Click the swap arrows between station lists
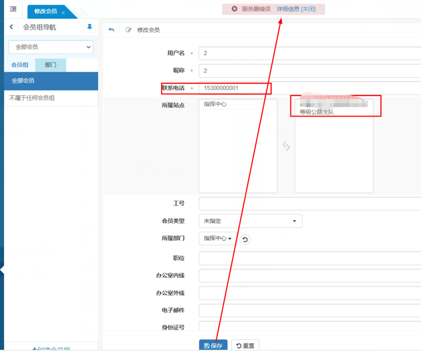 286,146
